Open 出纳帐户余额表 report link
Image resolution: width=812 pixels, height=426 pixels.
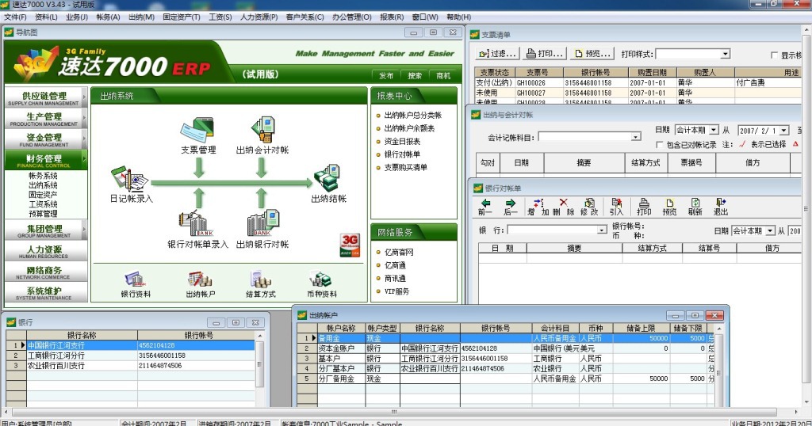coord(409,128)
